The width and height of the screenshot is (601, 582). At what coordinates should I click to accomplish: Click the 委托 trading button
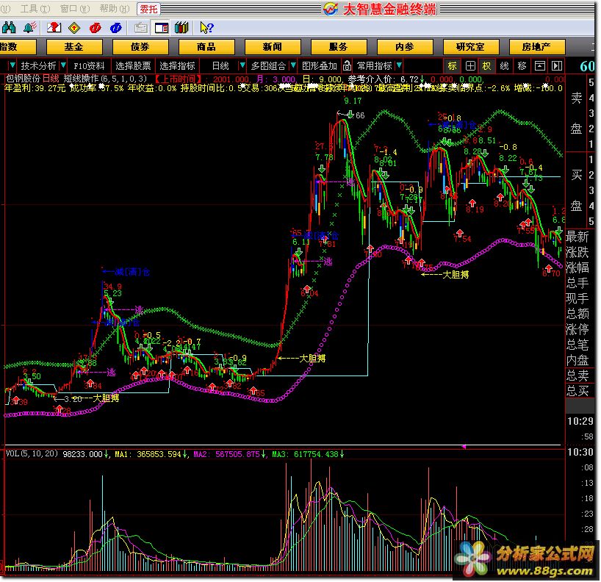point(148,9)
